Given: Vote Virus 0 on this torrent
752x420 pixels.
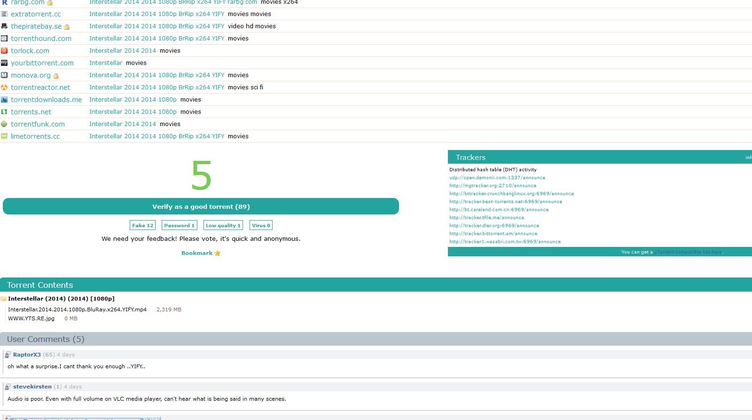Looking at the screenshot, I should [x=261, y=225].
